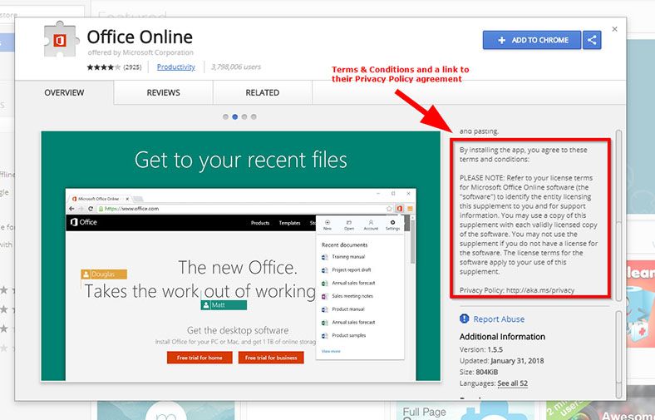Click the Microsoft Office Online browser tab
The image size is (655, 420).
[x=101, y=199]
